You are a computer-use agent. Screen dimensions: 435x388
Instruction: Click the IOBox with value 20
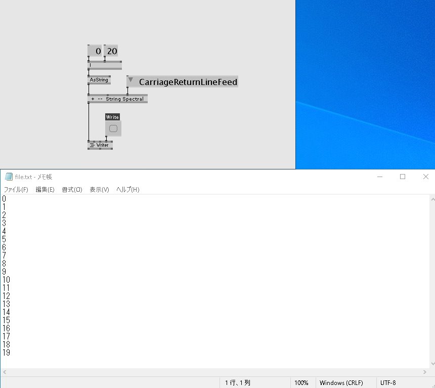point(111,51)
